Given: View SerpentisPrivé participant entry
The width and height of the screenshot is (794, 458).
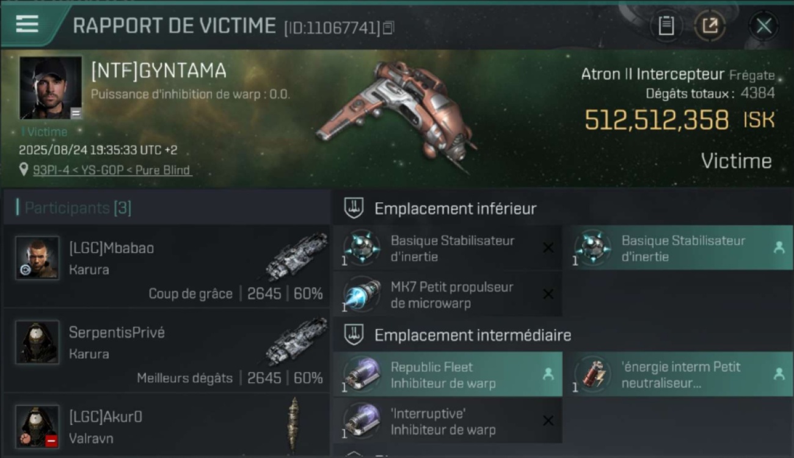Looking at the screenshot, I should click(x=167, y=351).
